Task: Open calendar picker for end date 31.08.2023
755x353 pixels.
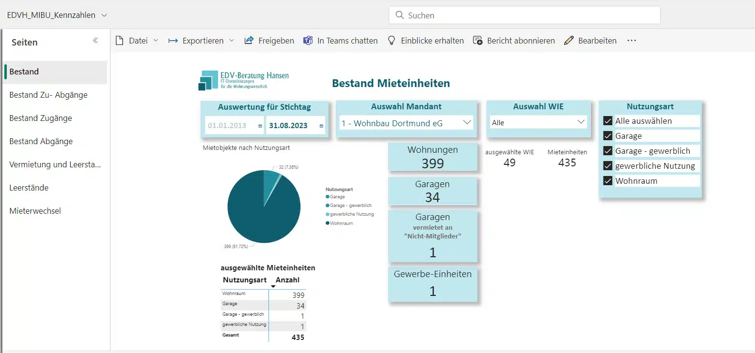Action: point(321,126)
